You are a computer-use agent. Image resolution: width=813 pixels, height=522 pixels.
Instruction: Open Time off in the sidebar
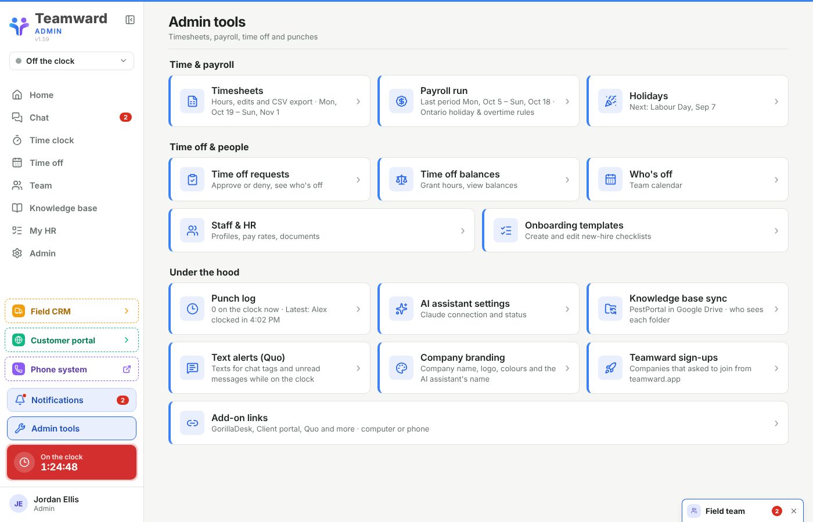tap(71, 162)
